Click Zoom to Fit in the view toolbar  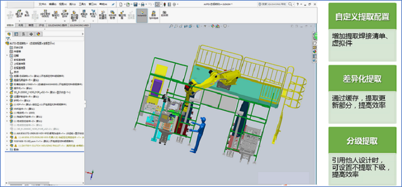172,26
